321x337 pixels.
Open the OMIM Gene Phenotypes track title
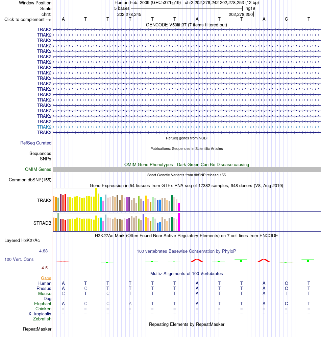(x=187, y=165)
